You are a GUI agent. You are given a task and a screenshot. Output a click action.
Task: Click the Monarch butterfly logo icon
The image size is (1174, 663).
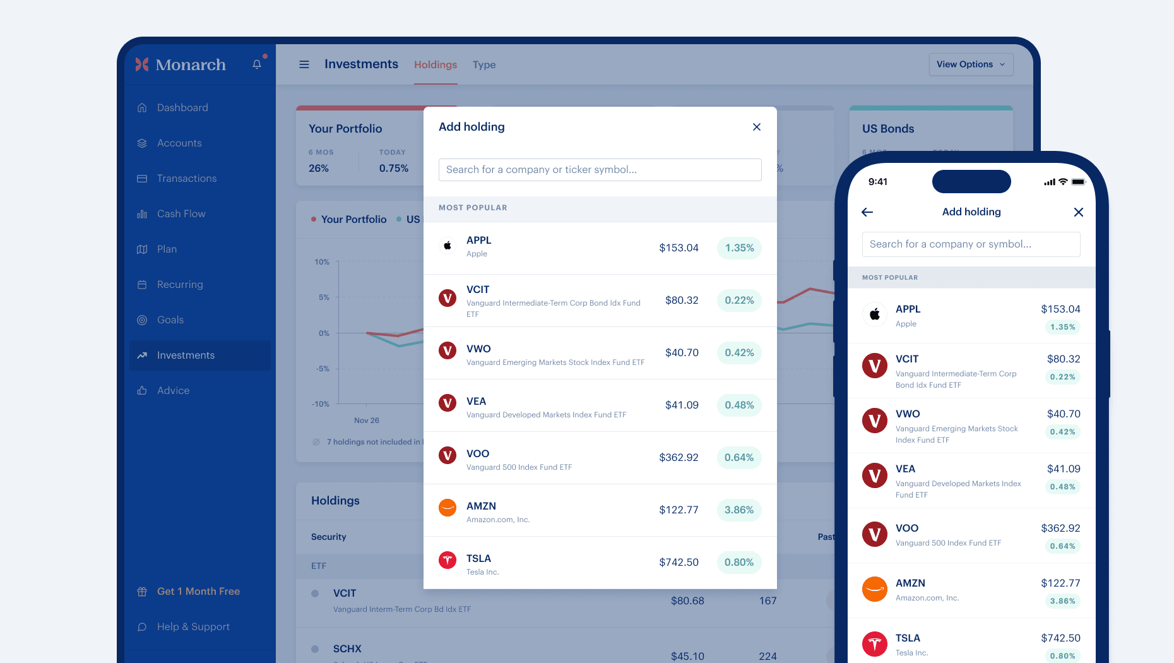[142, 64]
